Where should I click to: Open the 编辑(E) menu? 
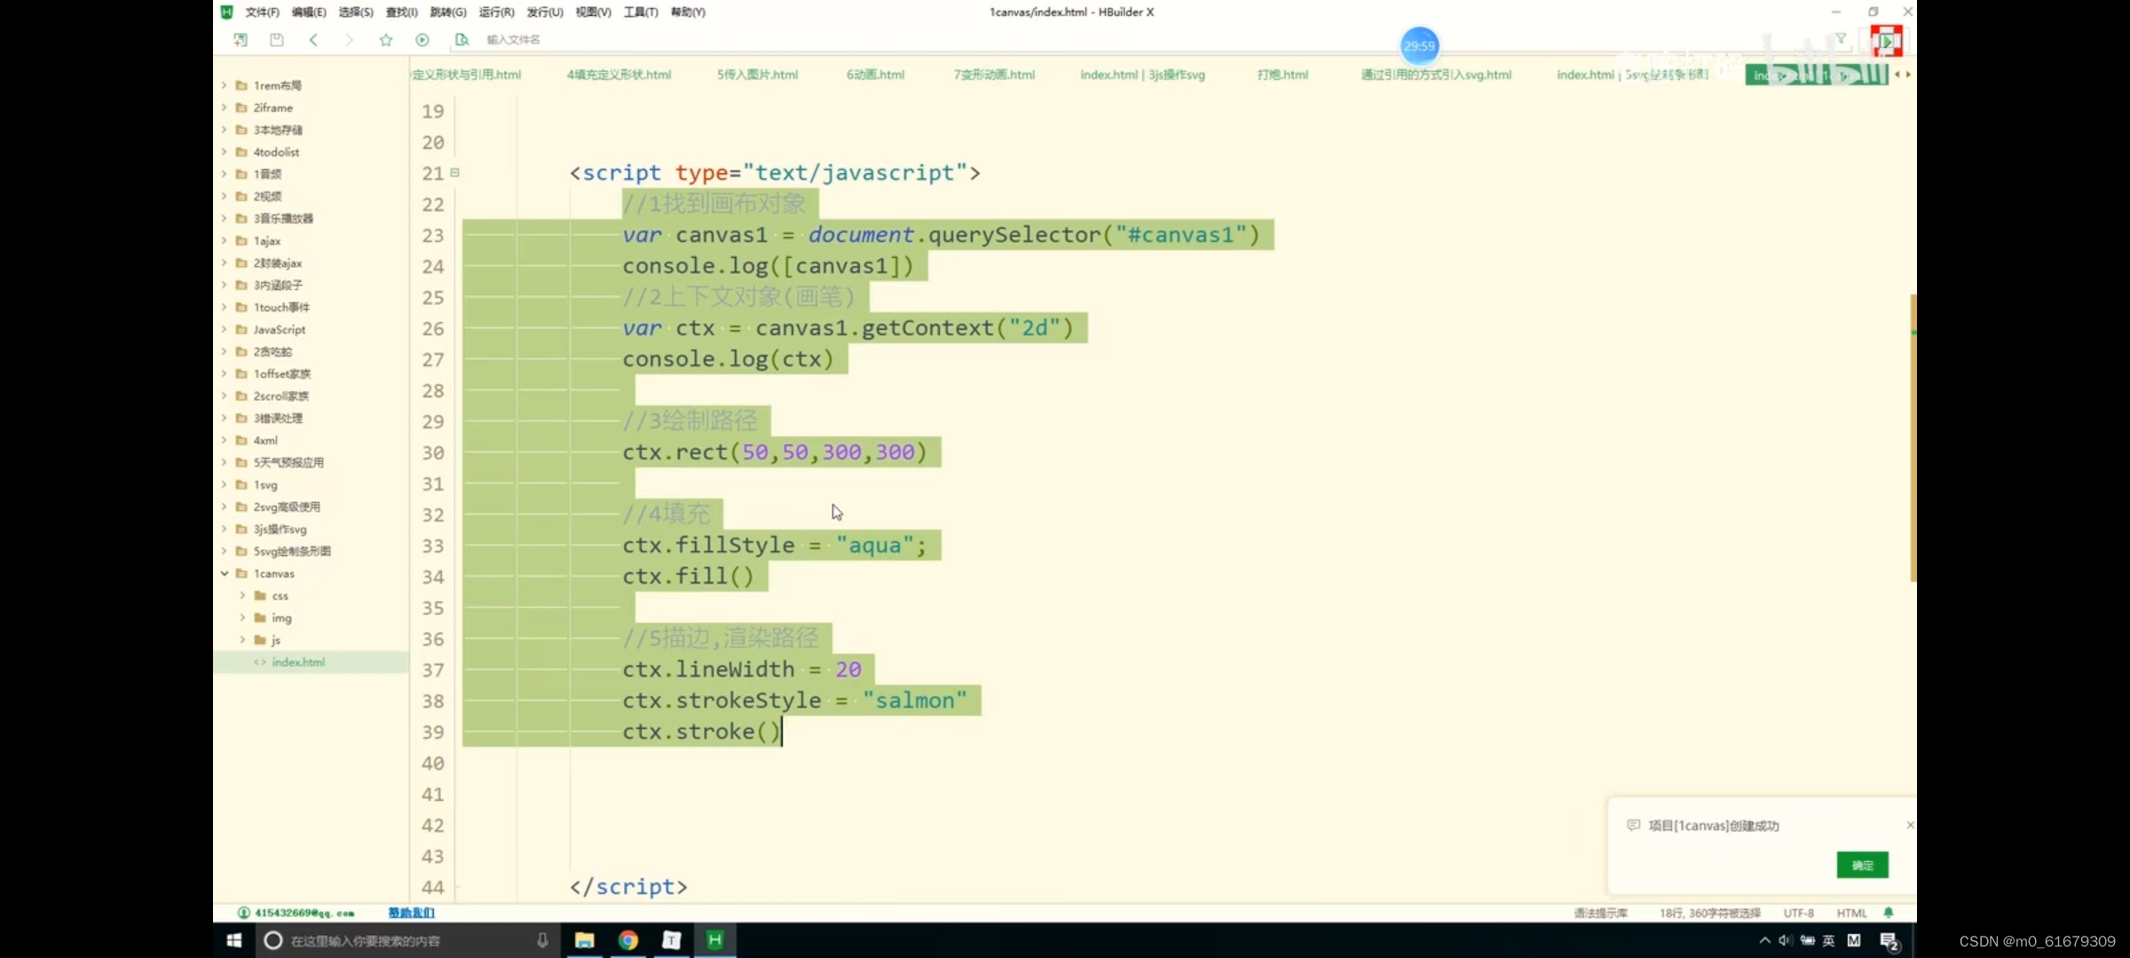[x=309, y=12]
